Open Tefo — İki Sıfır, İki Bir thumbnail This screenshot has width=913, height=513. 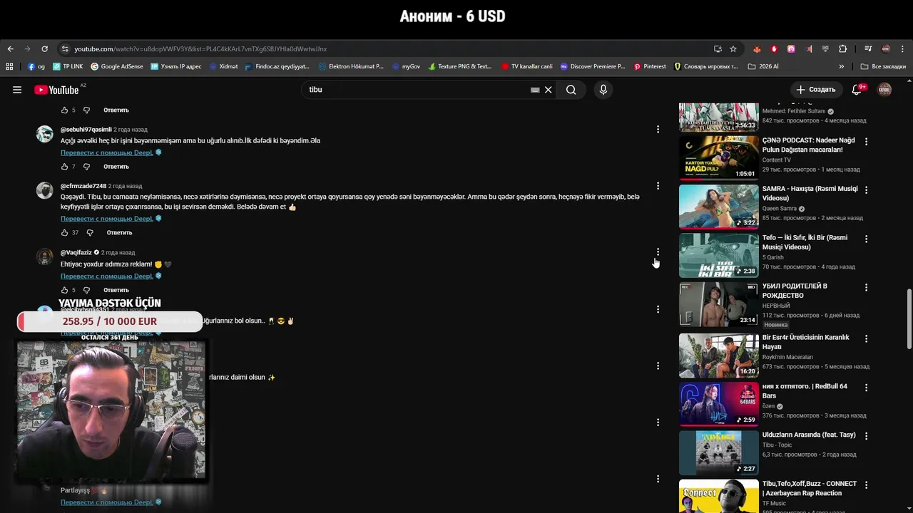point(718,255)
